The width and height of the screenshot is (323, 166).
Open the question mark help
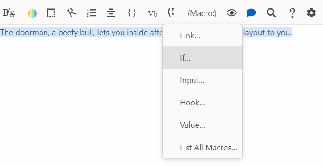point(292,13)
